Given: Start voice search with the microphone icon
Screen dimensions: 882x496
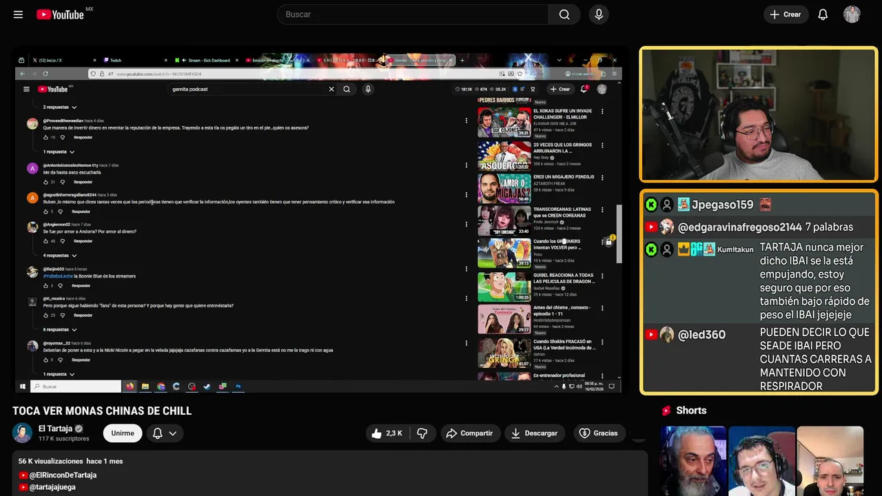Looking at the screenshot, I should [x=599, y=14].
